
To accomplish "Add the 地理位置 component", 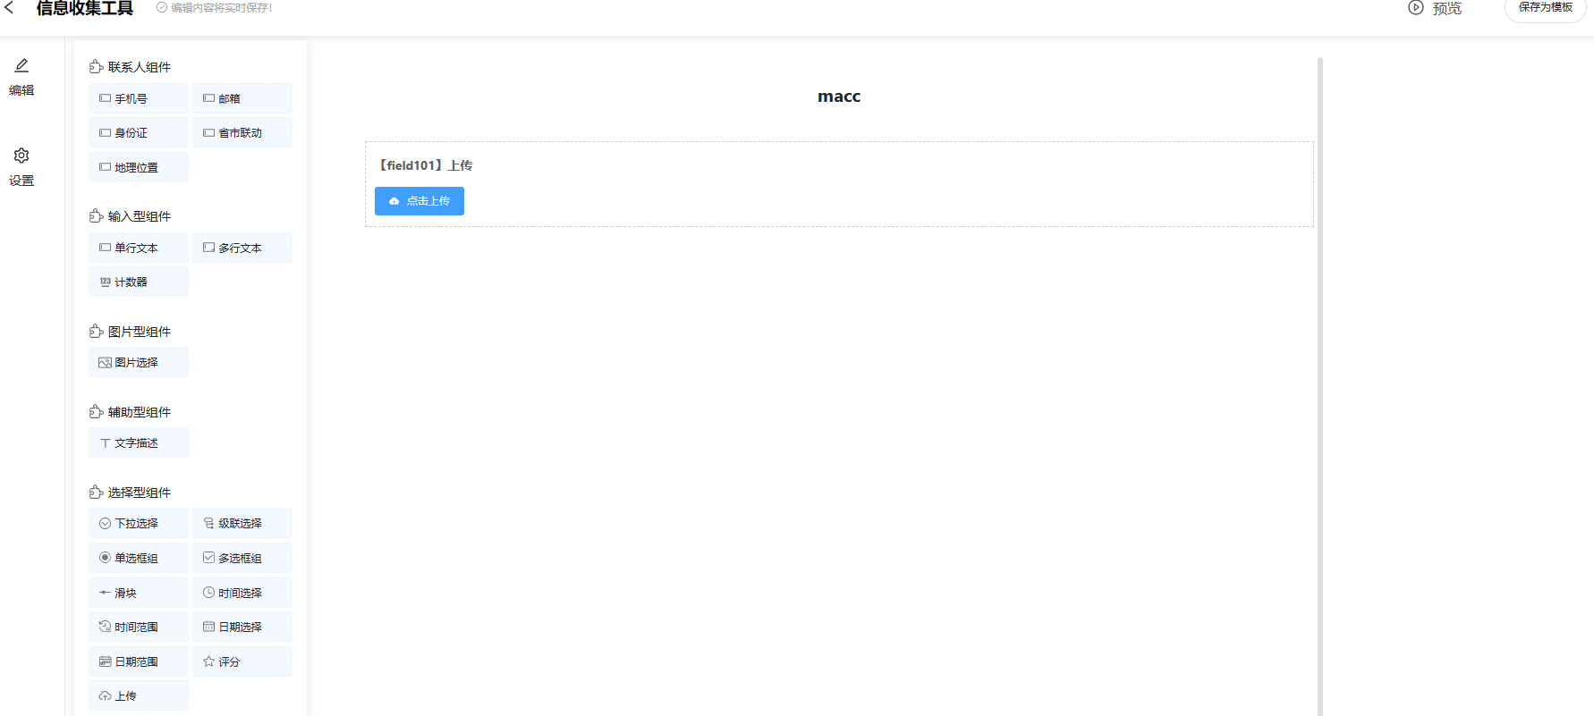I will pos(139,167).
